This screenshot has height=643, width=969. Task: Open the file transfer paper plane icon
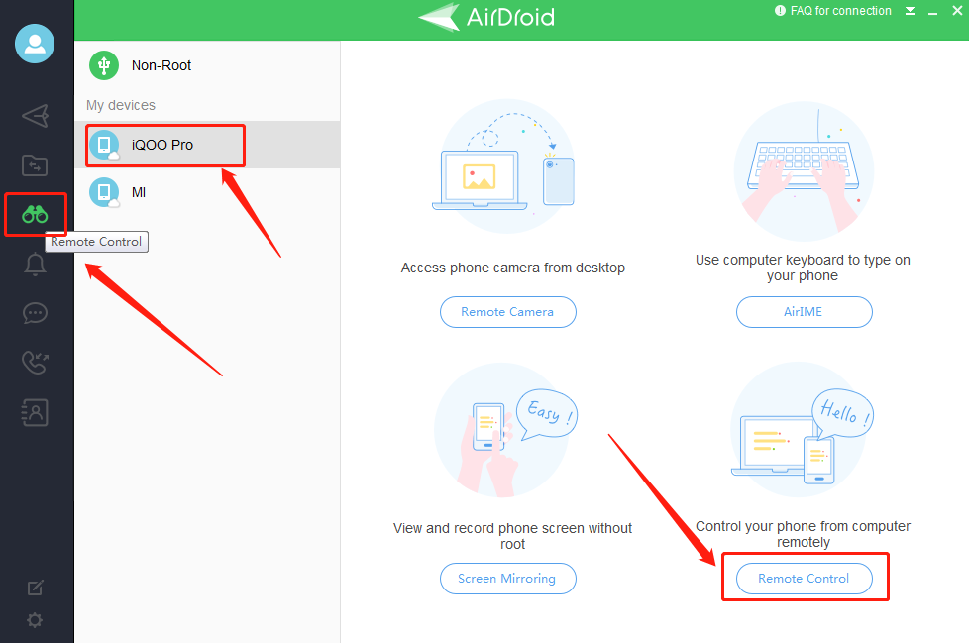click(x=36, y=116)
